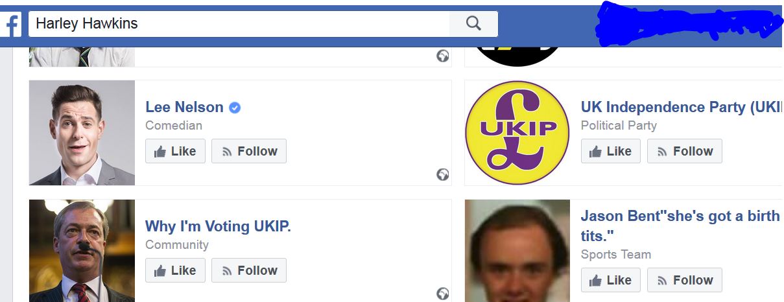Like the Jason Bent sports team page

coord(611,280)
